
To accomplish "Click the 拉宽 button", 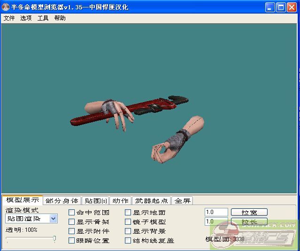I will click(x=249, y=212).
